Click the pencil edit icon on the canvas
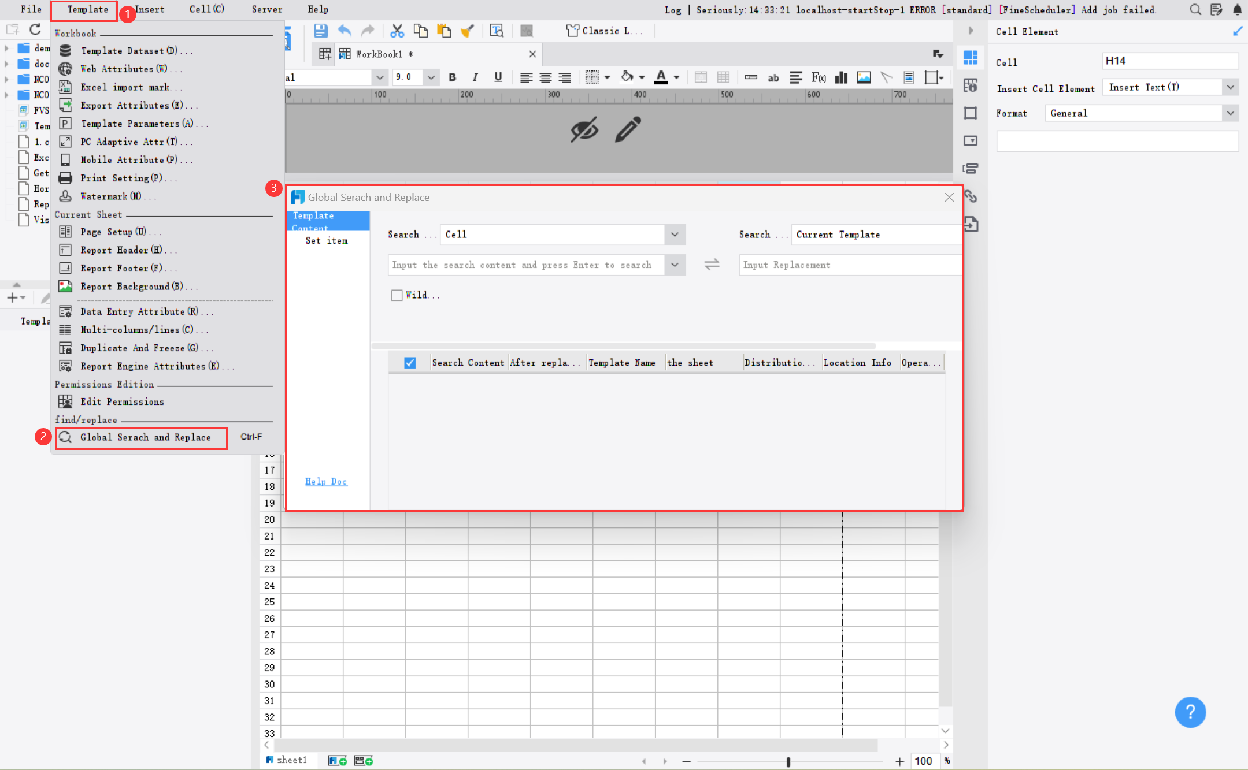The width and height of the screenshot is (1248, 770). [x=628, y=129]
